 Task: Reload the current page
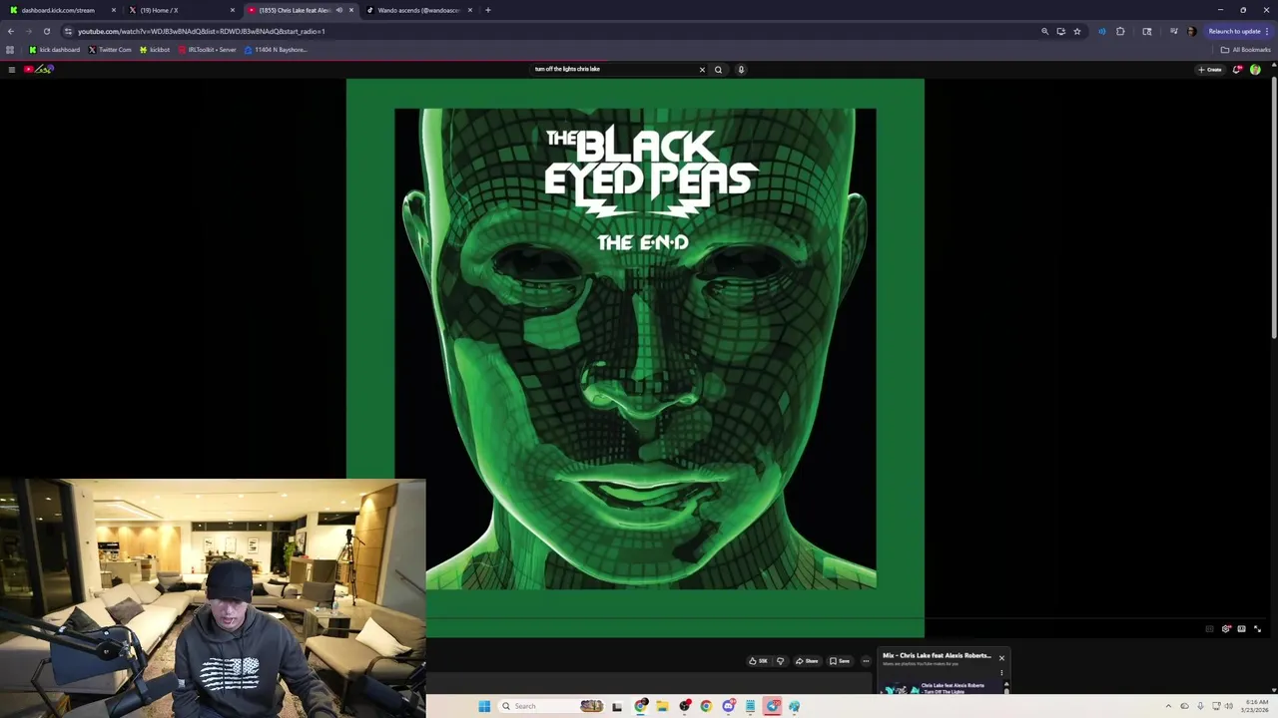[x=46, y=31]
